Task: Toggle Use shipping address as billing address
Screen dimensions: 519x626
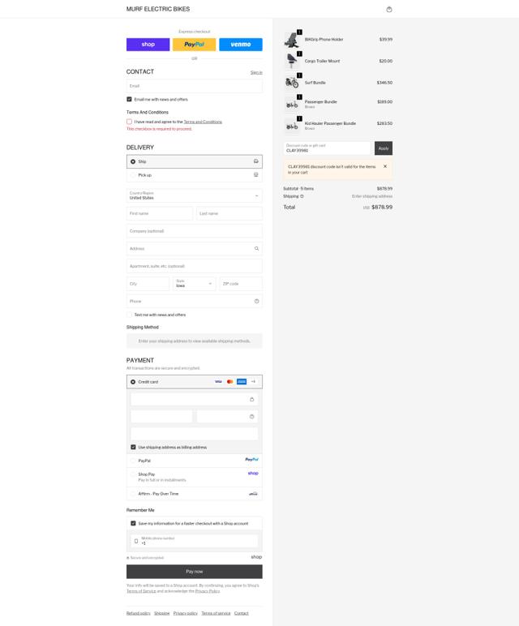Action: click(133, 447)
